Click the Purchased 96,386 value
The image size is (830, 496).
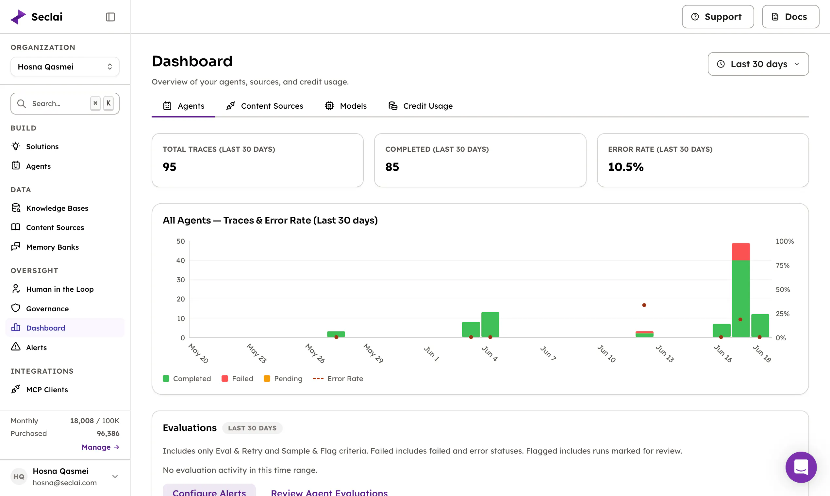[108, 433]
